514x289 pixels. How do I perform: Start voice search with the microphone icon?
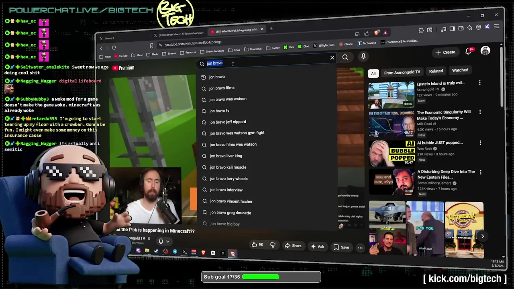[363, 57]
